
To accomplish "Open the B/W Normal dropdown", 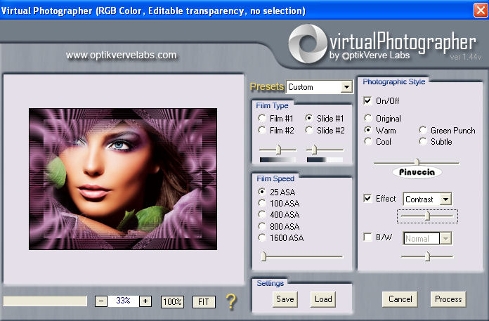I will coord(427,238).
